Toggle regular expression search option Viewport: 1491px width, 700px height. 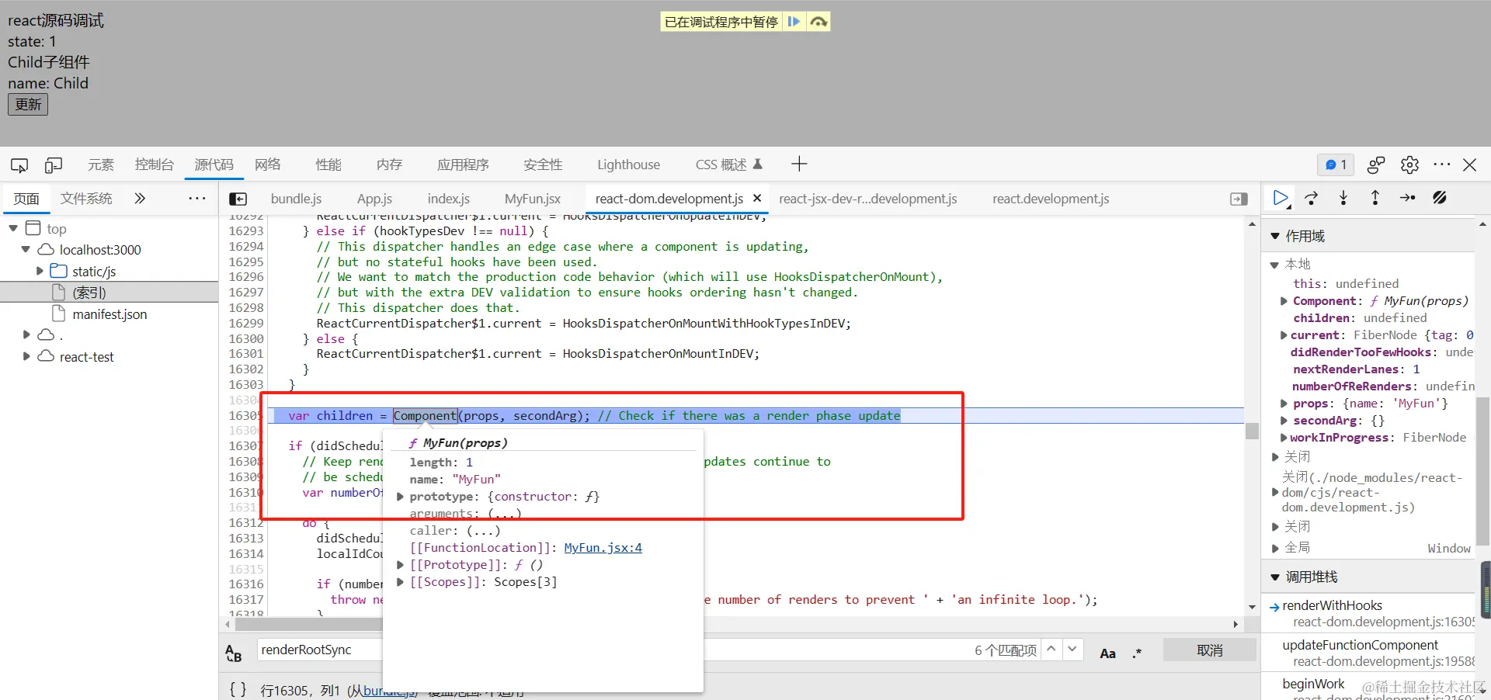[x=1137, y=653]
